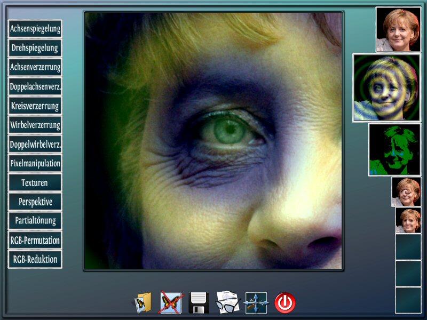This screenshot has width=427, height=320.
Task: Choose Doppelwirbelverz. effect
Action: point(35,144)
